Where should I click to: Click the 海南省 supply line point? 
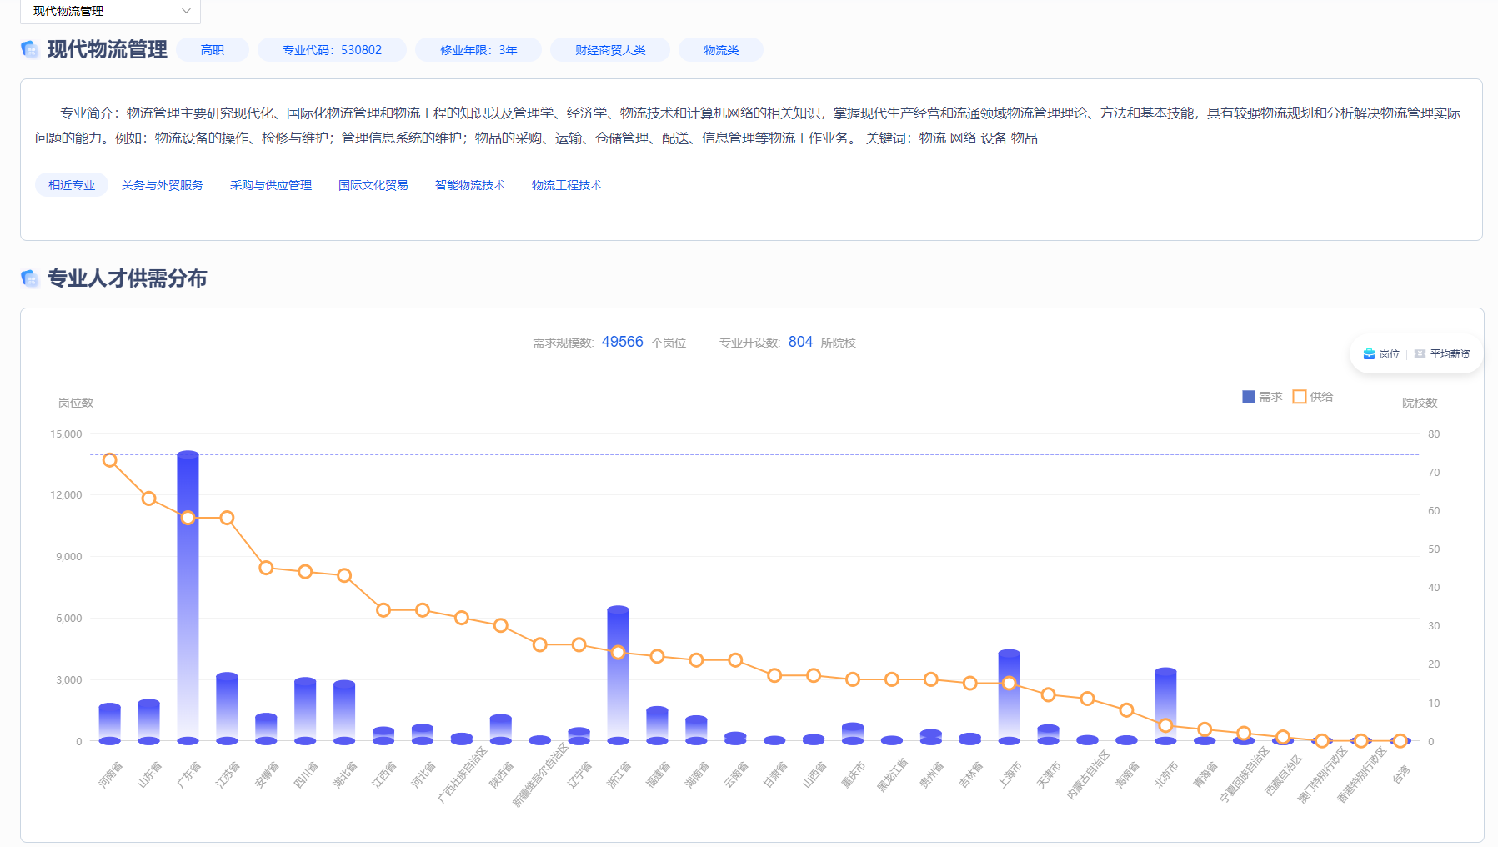coord(1126,710)
